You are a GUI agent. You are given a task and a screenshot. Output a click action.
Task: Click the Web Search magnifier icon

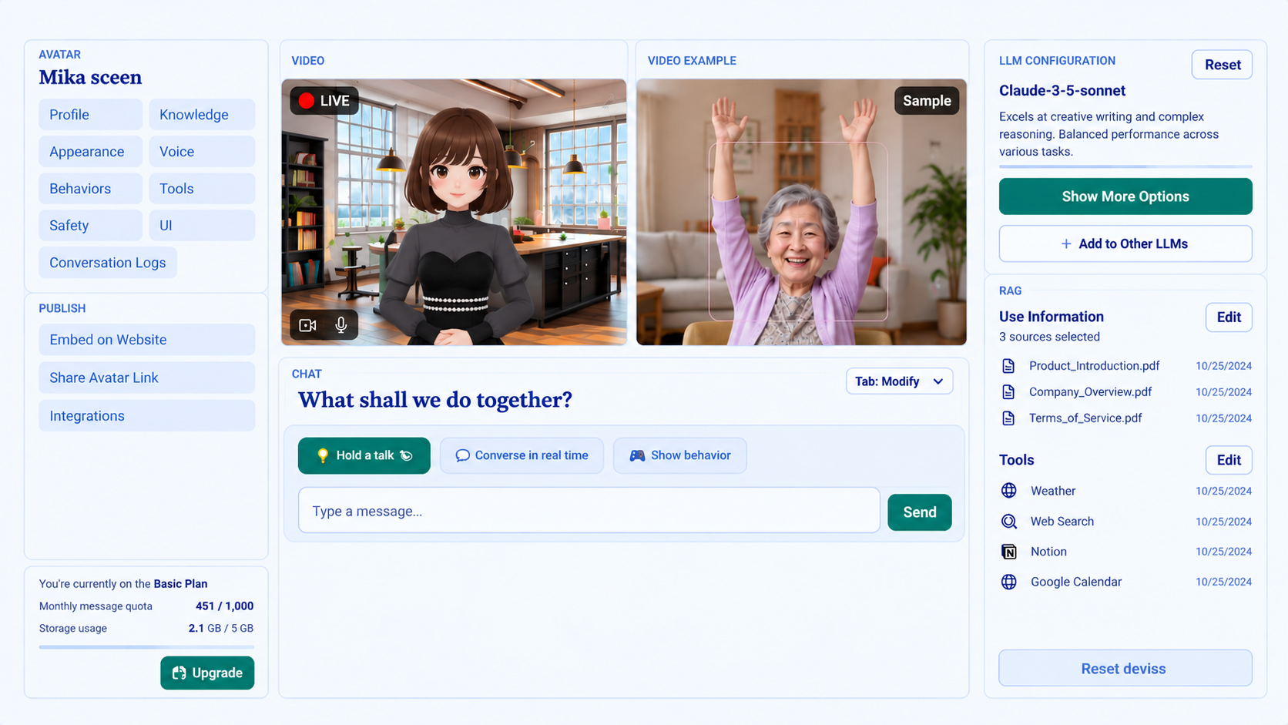click(x=1008, y=522)
